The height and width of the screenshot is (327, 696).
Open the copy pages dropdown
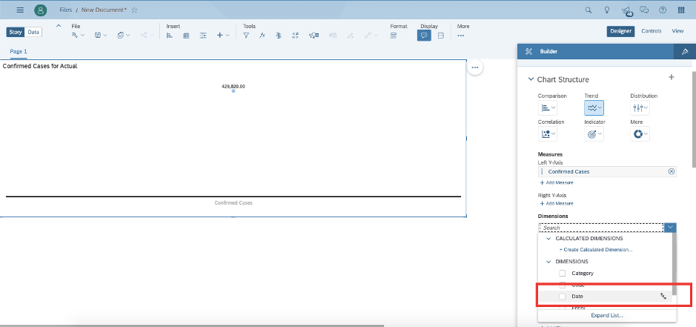tap(124, 36)
